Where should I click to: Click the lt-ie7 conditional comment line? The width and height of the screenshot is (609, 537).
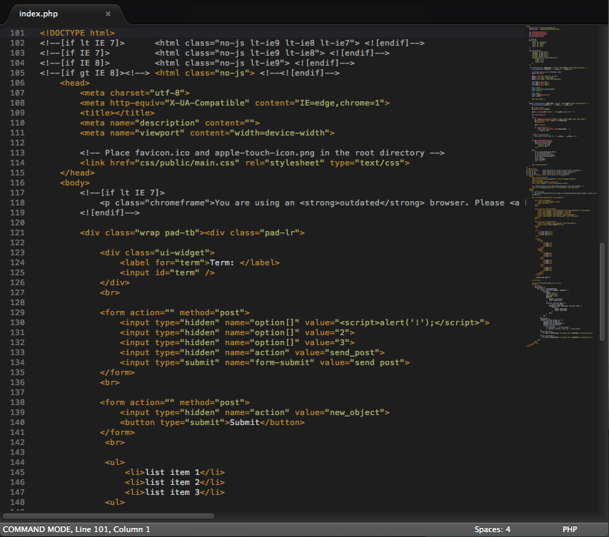coord(232,43)
